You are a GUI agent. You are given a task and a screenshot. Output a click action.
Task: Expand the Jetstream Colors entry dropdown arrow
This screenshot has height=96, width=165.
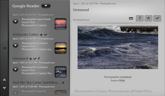pos(15,45)
